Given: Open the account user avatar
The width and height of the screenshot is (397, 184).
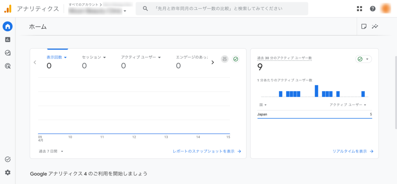Looking at the screenshot, I should pyautogui.click(x=386, y=9).
